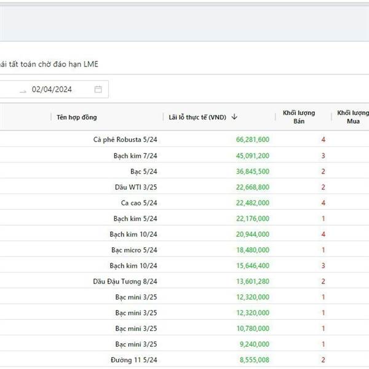The image size is (369, 369).
Task: Select the Dầu WTI 3/25 contract
Action: tap(136, 187)
